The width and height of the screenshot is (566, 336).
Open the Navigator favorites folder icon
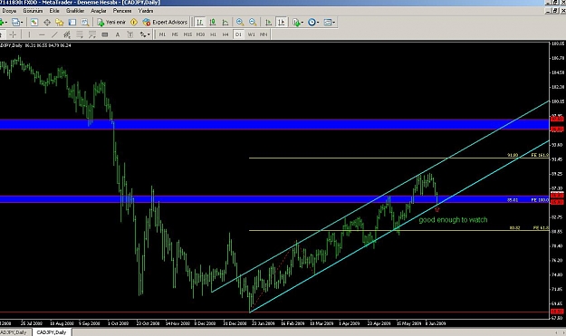tap(60, 23)
